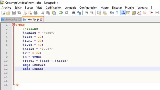
Task: Click the $y = 5.32 line
Action: pos(32,53)
